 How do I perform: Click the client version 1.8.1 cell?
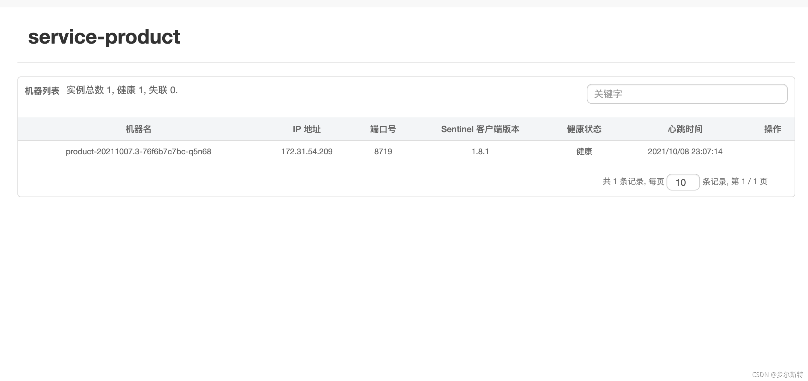480,152
